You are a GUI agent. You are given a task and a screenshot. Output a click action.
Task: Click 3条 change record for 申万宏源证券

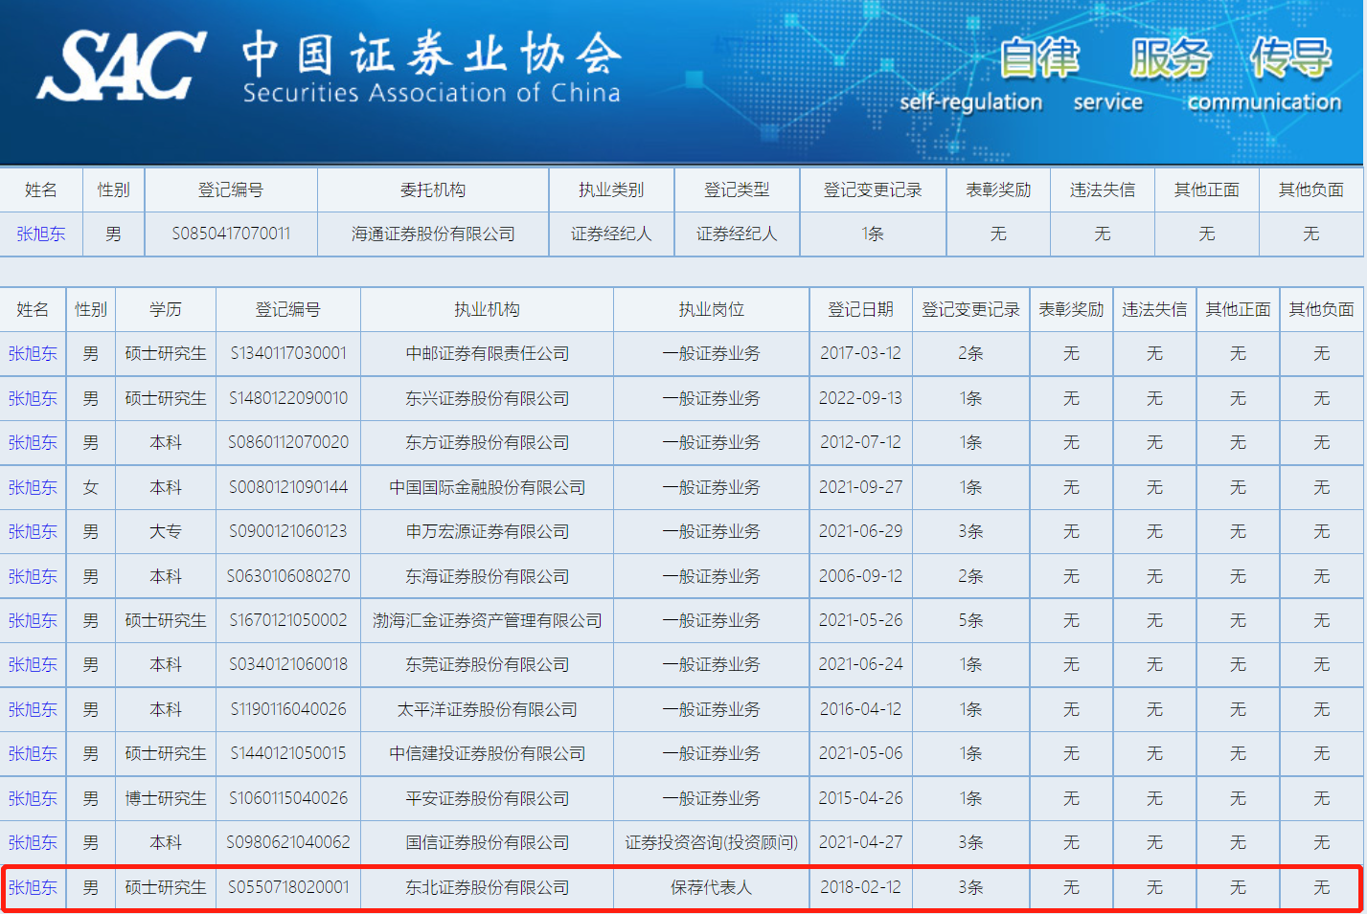[970, 531]
